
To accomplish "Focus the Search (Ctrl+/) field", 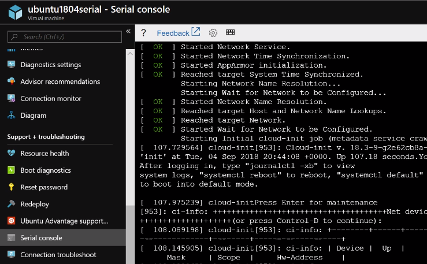I will [65, 37].
